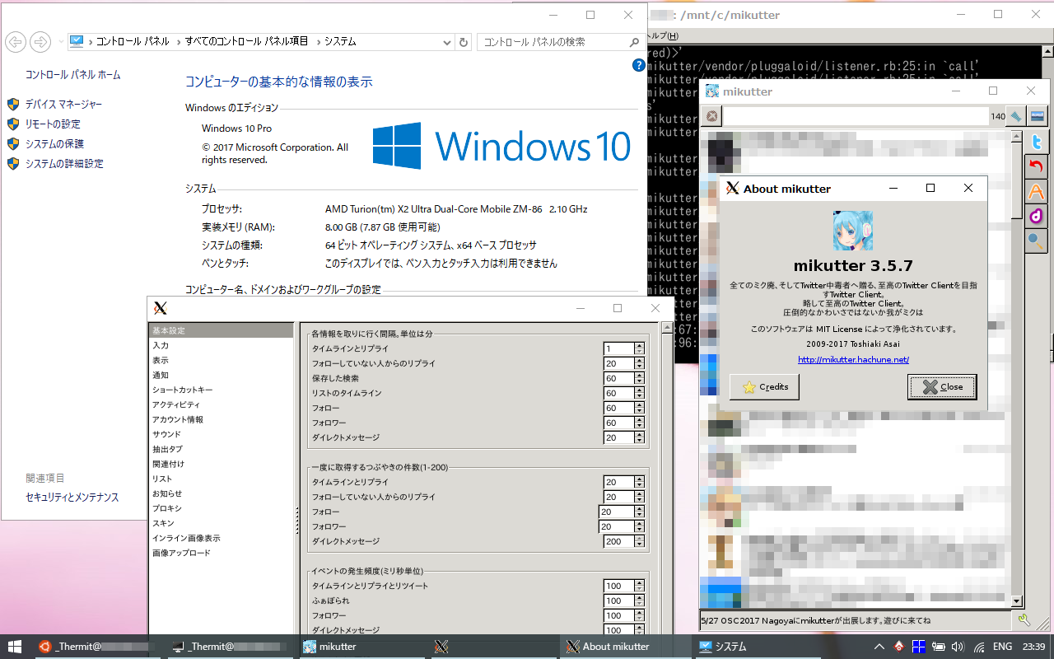
Task: Click the mikutter post cancel icon left of postbox
Action: coord(711,116)
